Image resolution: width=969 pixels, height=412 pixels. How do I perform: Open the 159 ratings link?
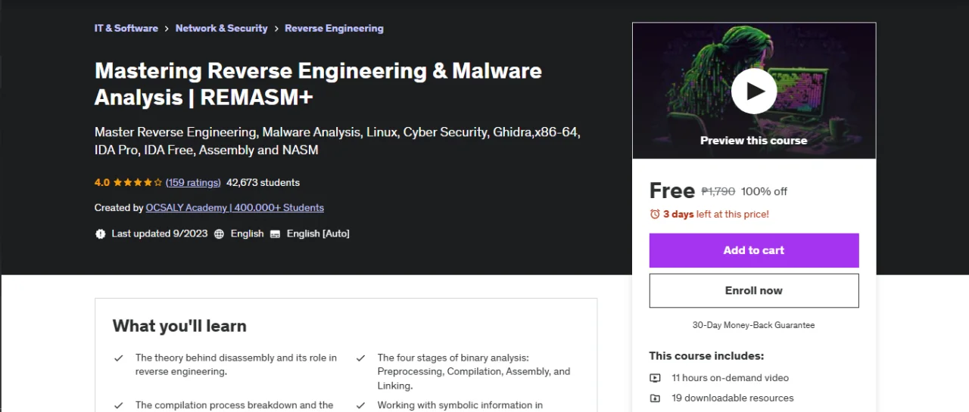coord(193,182)
